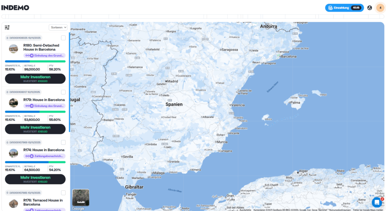Open the orange profile avatar badge
Screen dimensions: 386x211
380,8
